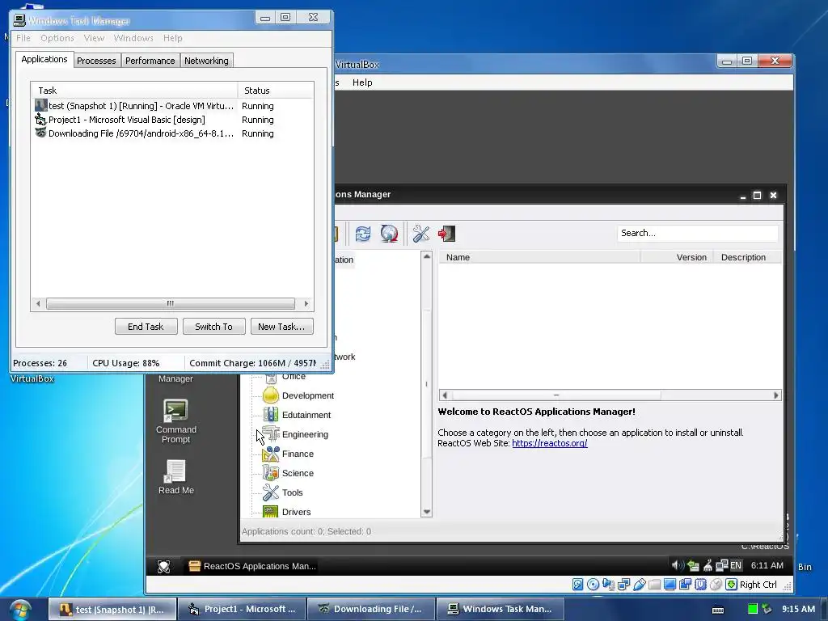
Task: Switch to the Applications tab
Action: 44,59
